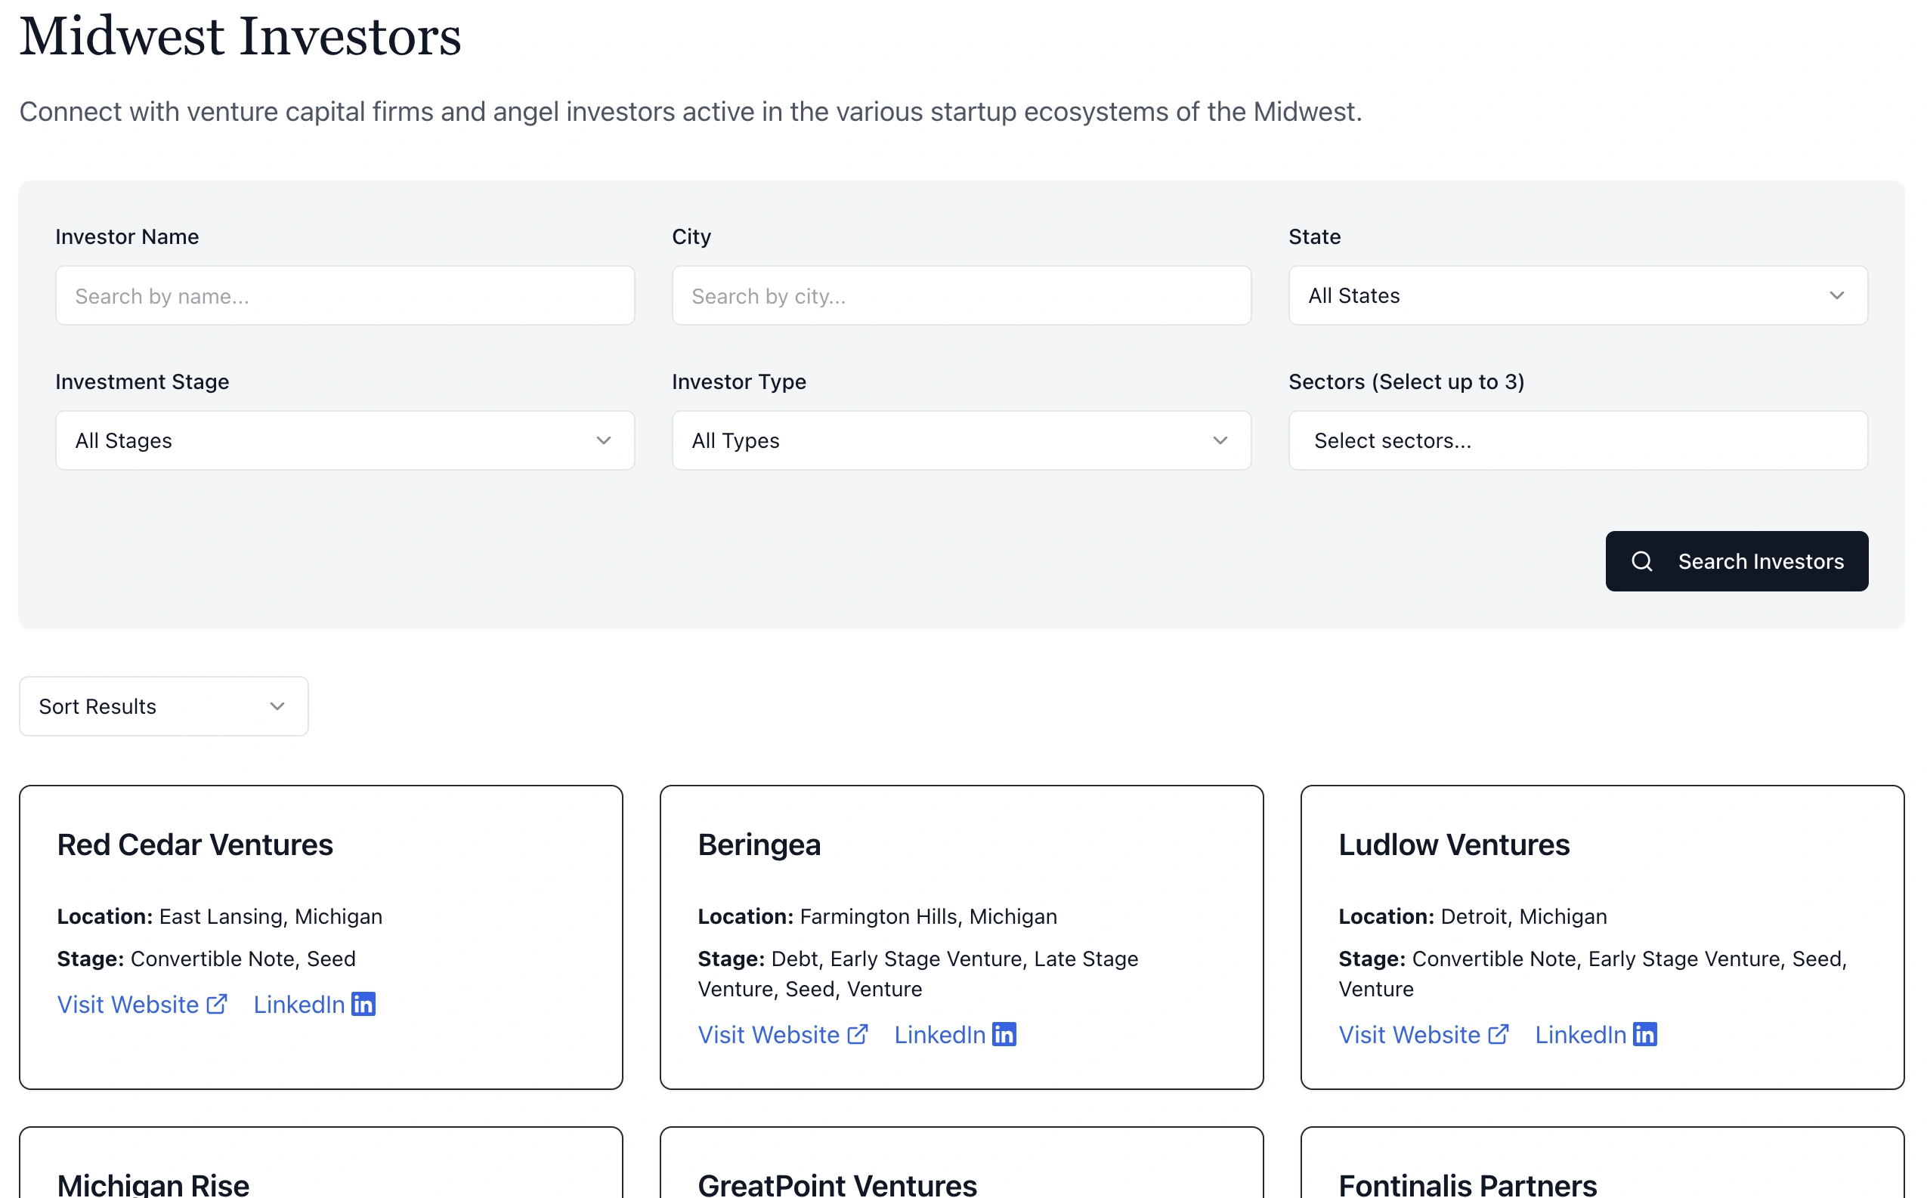
Task: Click the Red Cedar Ventures card title
Action: pyautogui.click(x=195, y=844)
